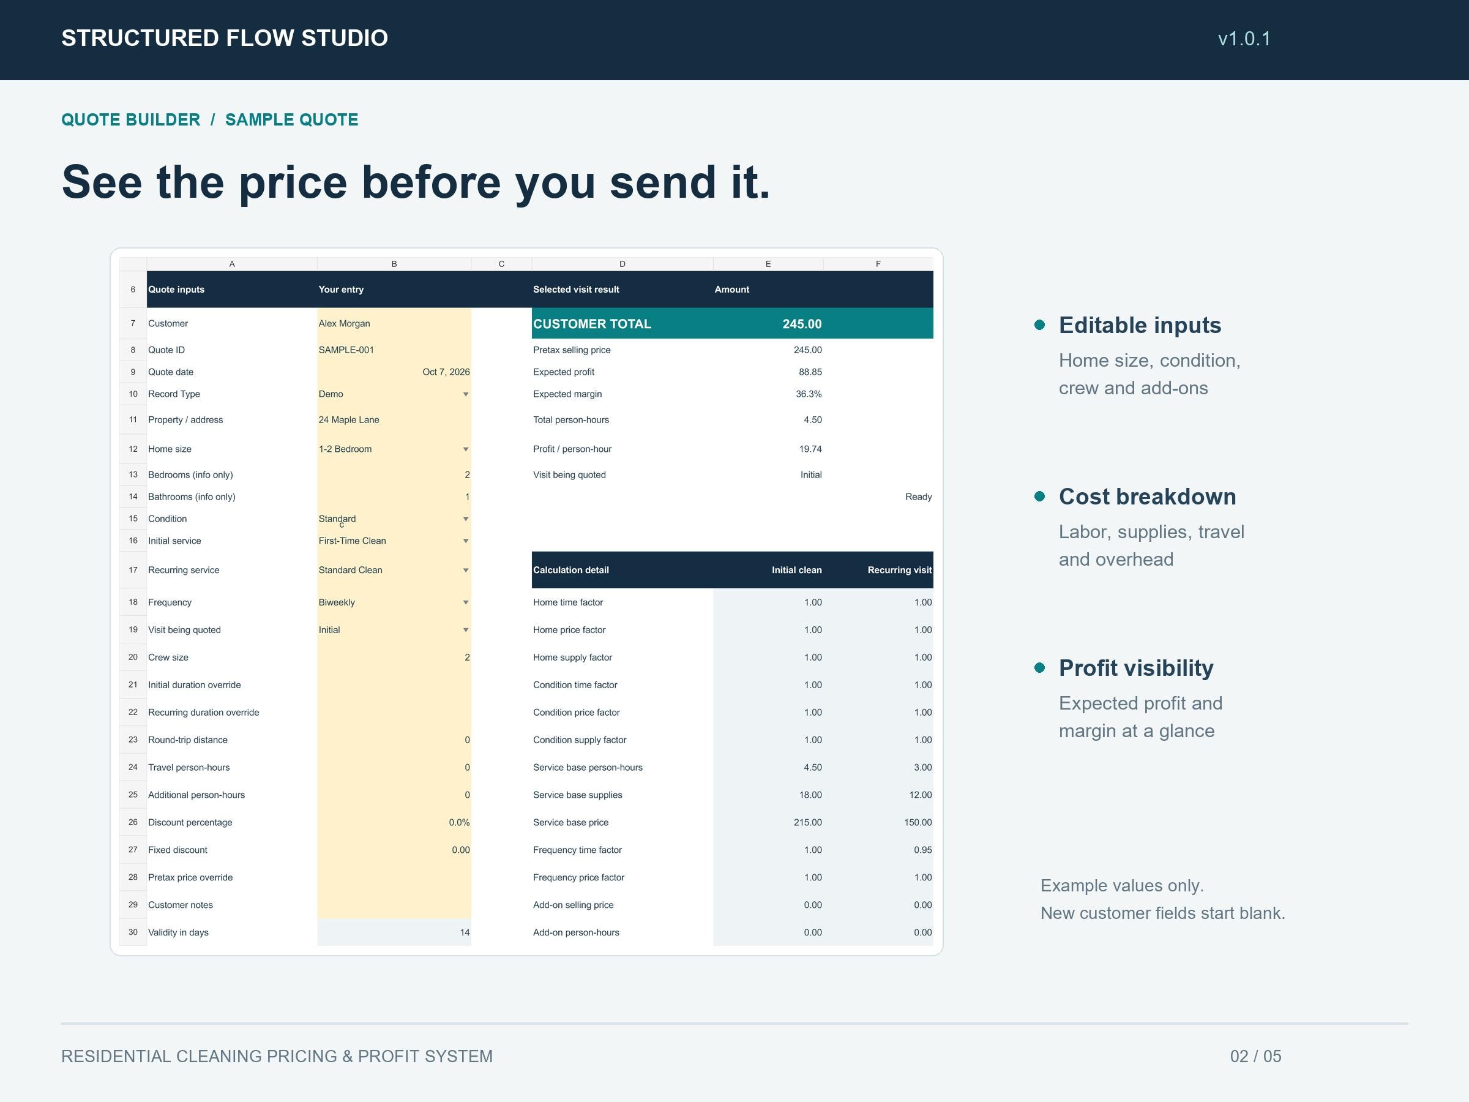Image resolution: width=1469 pixels, height=1102 pixels.
Task: Click row header 20
Action: point(133,658)
